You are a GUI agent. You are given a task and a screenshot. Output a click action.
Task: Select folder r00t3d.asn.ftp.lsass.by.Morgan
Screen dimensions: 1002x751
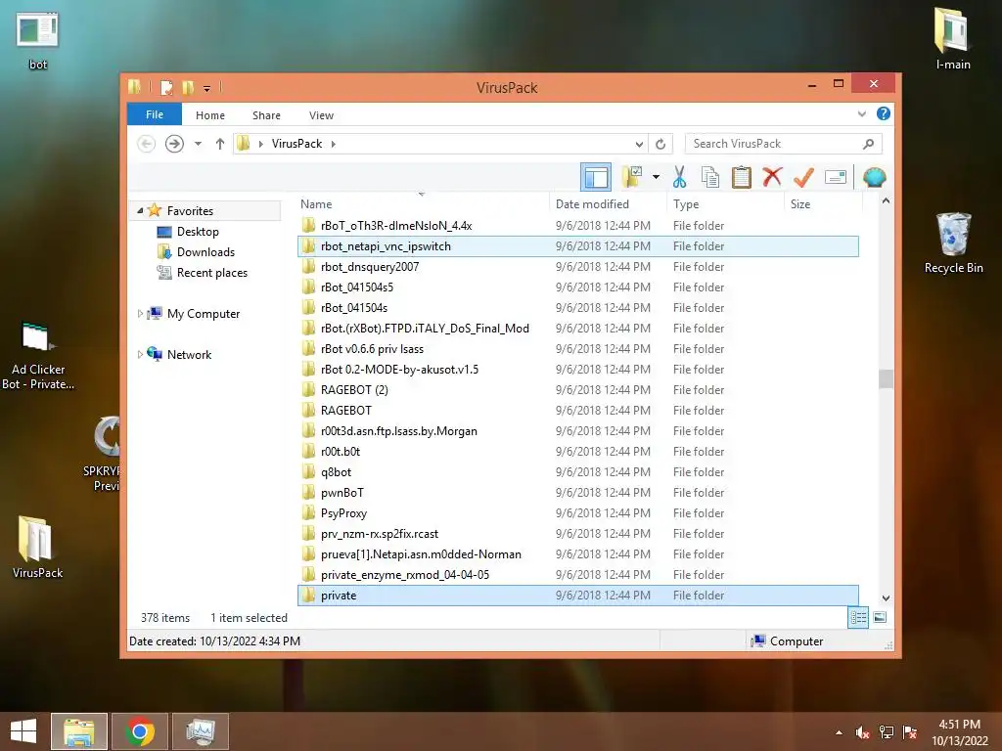(578, 431)
